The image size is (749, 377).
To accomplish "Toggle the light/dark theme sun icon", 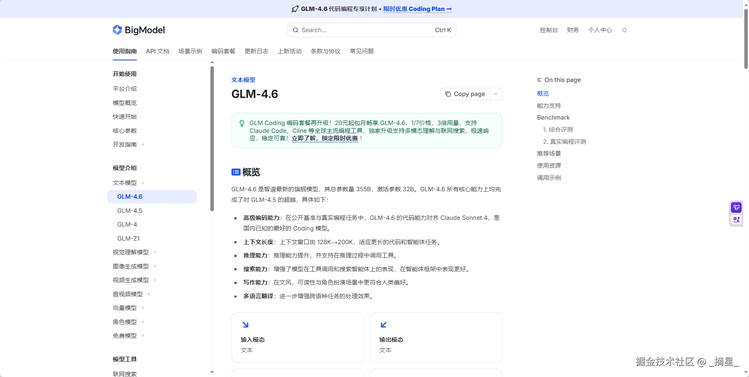I will (x=624, y=30).
